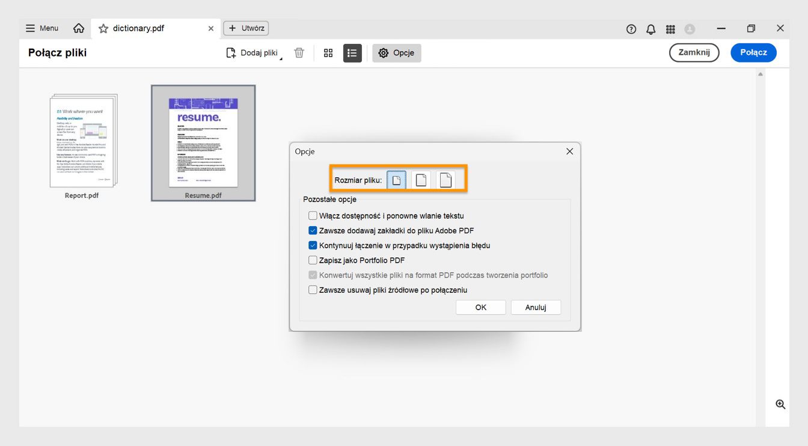Open the Help question mark icon
Image resolution: width=808 pixels, height=446 pixels.
coord(631,29)
